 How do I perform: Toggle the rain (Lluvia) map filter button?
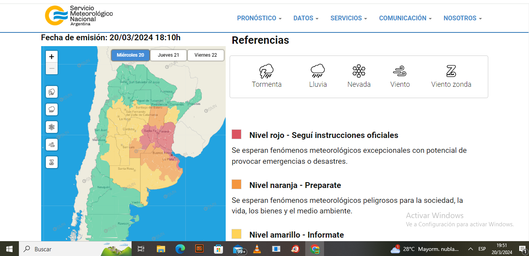point(52,109)
